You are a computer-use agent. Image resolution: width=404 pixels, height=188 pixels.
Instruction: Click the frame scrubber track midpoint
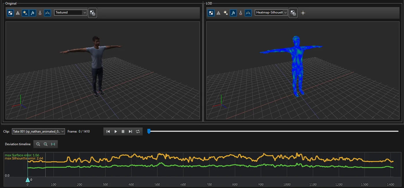[x=273, y=131]
